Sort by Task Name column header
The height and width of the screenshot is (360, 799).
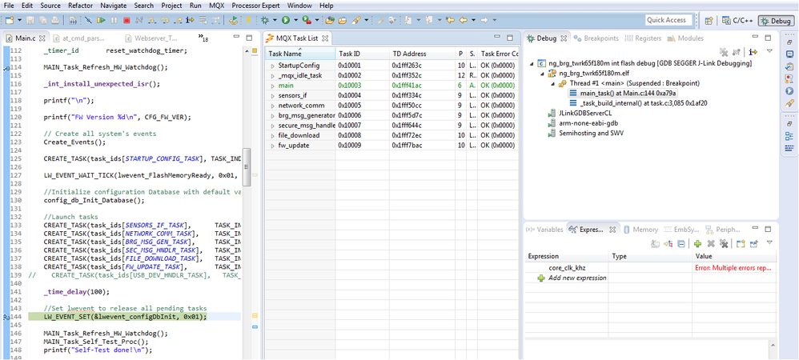click(x=300, y=54)
